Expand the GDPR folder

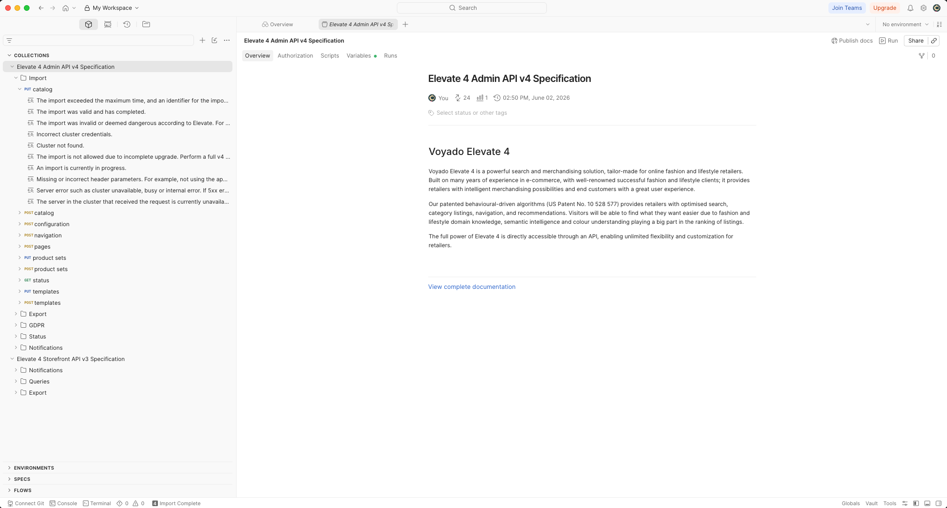click(16, 325)
